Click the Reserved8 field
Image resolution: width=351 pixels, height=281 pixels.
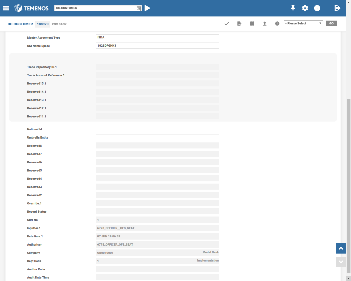pos(157,145)
